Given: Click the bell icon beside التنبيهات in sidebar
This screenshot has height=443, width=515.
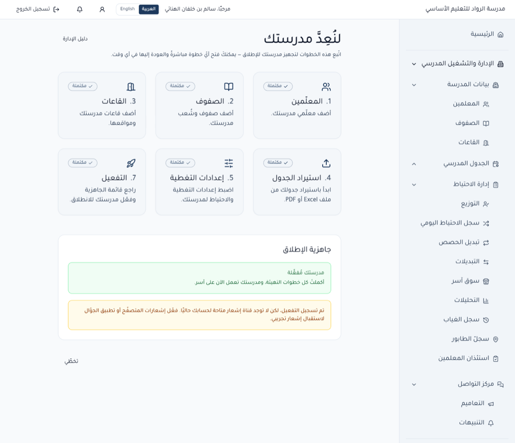Looking at the screenshot, I should pyautogui.click(x=491, y=423).
